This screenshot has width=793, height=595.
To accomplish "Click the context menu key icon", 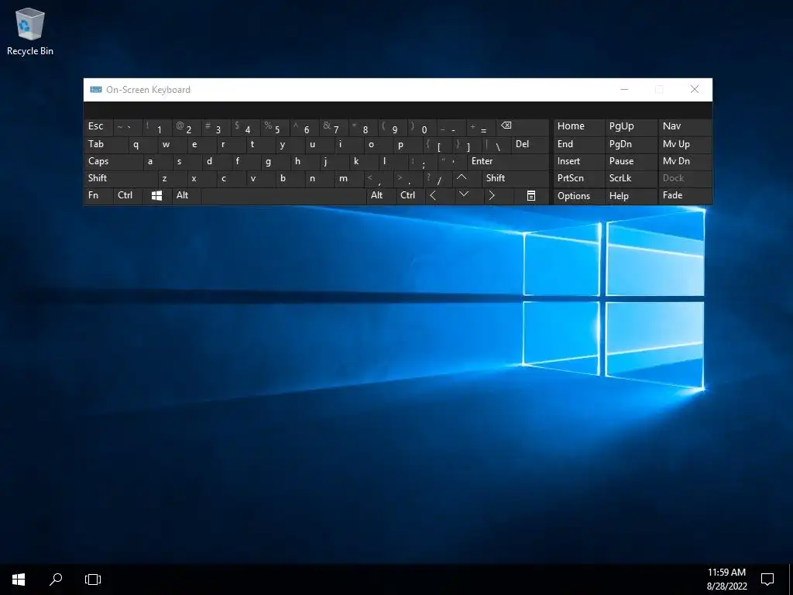I will [531, 195].
